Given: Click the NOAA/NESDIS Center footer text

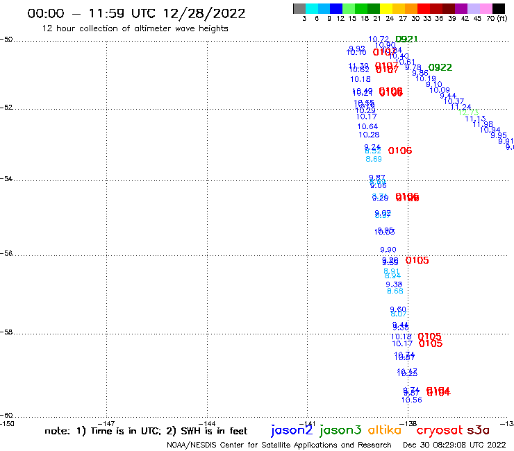Looking at the screenshot, I should [279, 445].
